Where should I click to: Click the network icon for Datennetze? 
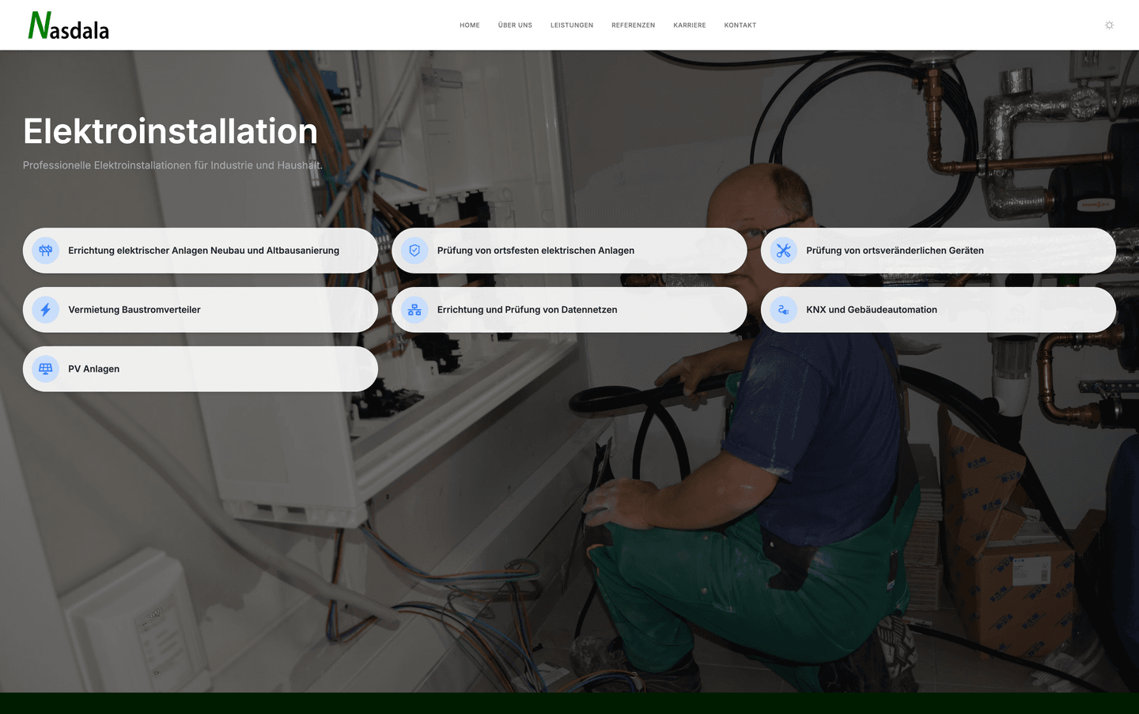click(414, 310)
